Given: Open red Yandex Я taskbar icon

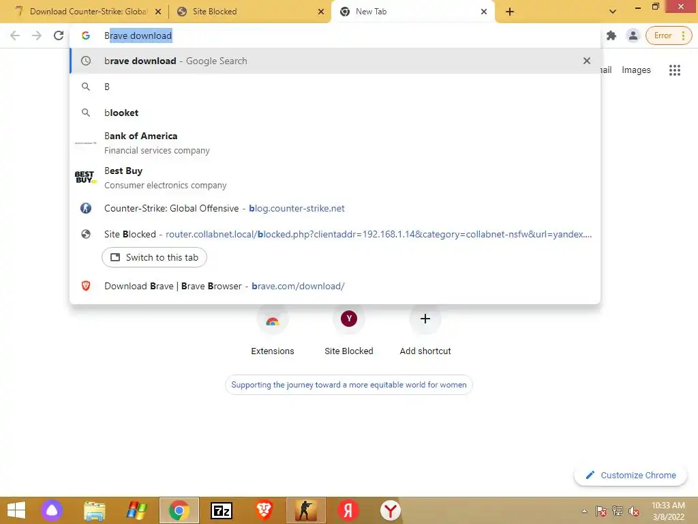Looking at the screenshot, I should [348, 510].
